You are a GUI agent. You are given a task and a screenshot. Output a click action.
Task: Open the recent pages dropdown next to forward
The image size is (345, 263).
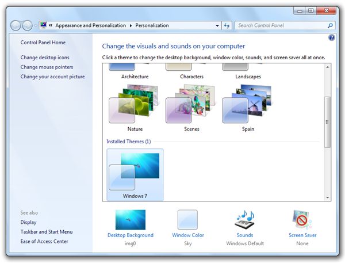point(36,26)
